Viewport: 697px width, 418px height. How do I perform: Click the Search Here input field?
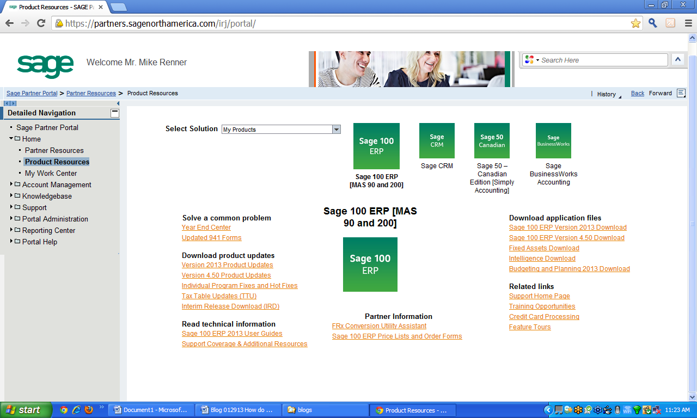point(602,60)
